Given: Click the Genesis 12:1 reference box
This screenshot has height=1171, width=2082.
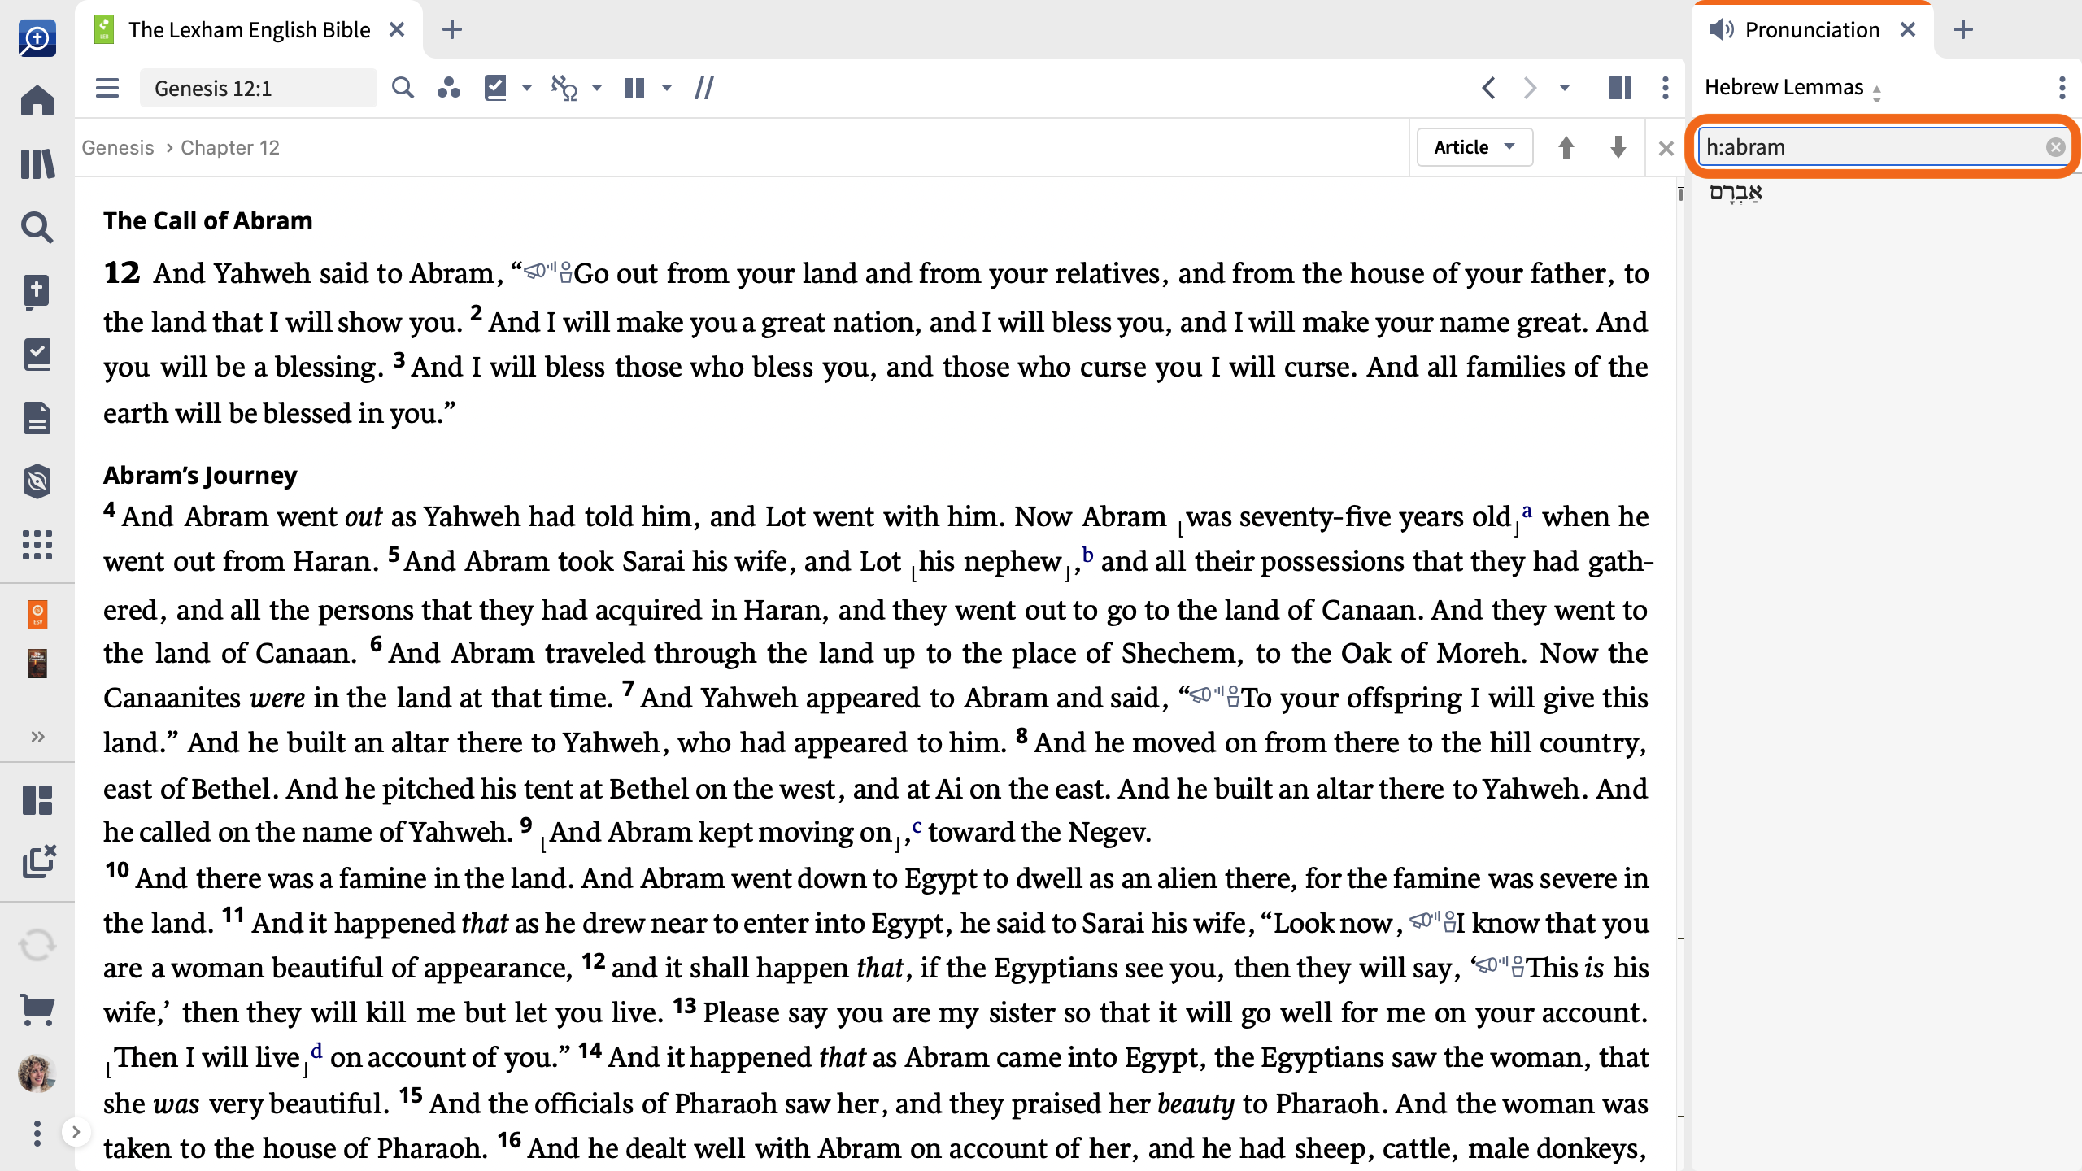Looking at the screenshot, I should [x=258, y=88].
